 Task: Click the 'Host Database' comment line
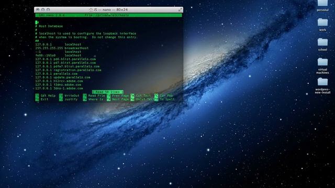pyautogui.click(x=49, y=26)
